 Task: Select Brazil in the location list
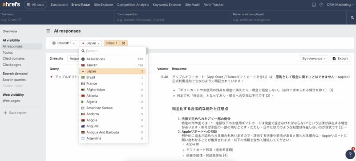[112, 78]
